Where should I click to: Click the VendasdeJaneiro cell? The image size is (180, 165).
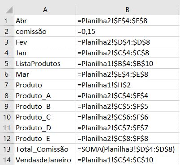[x=45, y=160]
